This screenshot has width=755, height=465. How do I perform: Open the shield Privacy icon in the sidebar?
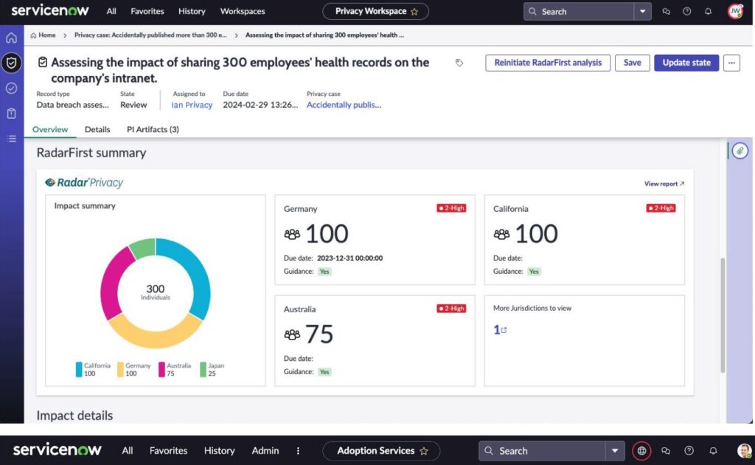click(11, 63)
